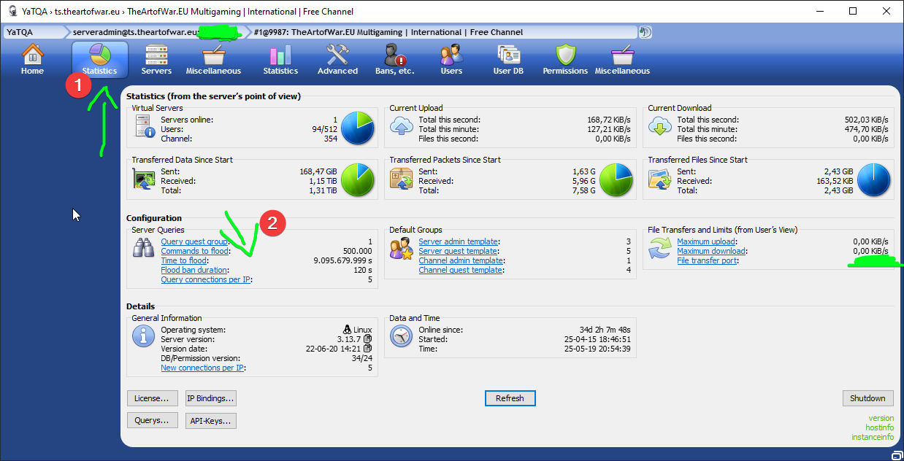Screen dimensions: 904x461
Task: Open the New connections per IP link
Action: 202,368
